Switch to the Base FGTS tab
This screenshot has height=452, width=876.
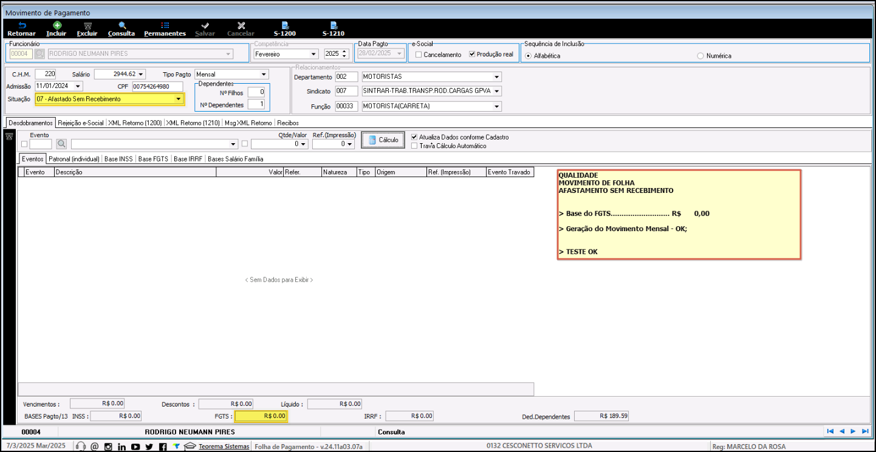click(x=154, y=159)
